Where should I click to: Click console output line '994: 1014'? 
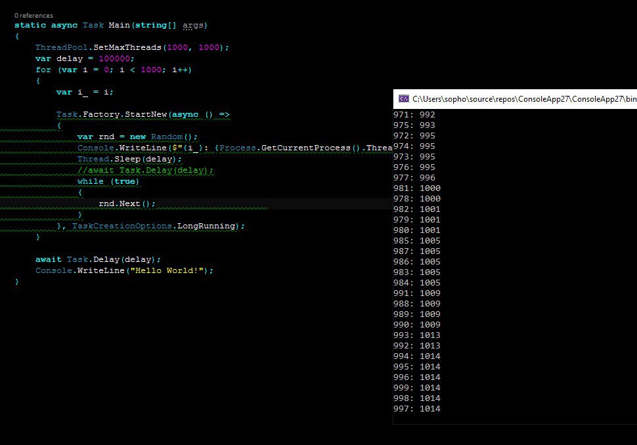pyautogui.click(x=417, y=356)
